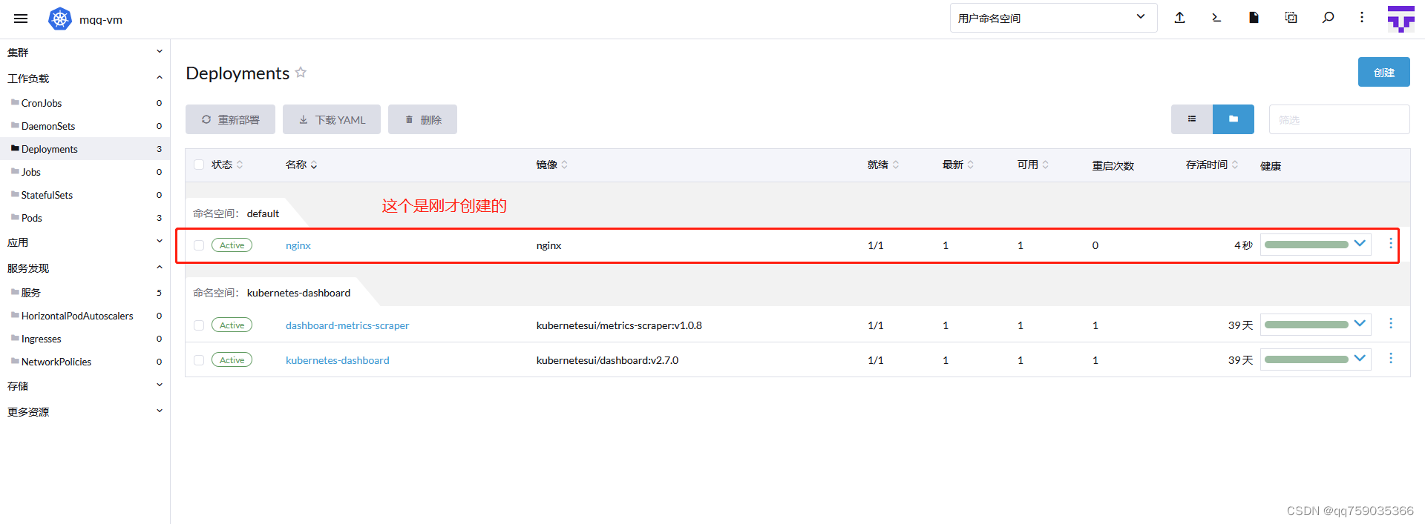Image resolution: width=1425 pixels, height=524 pixels.
Task: Sort table by 就绪 column
Action: click(x=883, y=165)
